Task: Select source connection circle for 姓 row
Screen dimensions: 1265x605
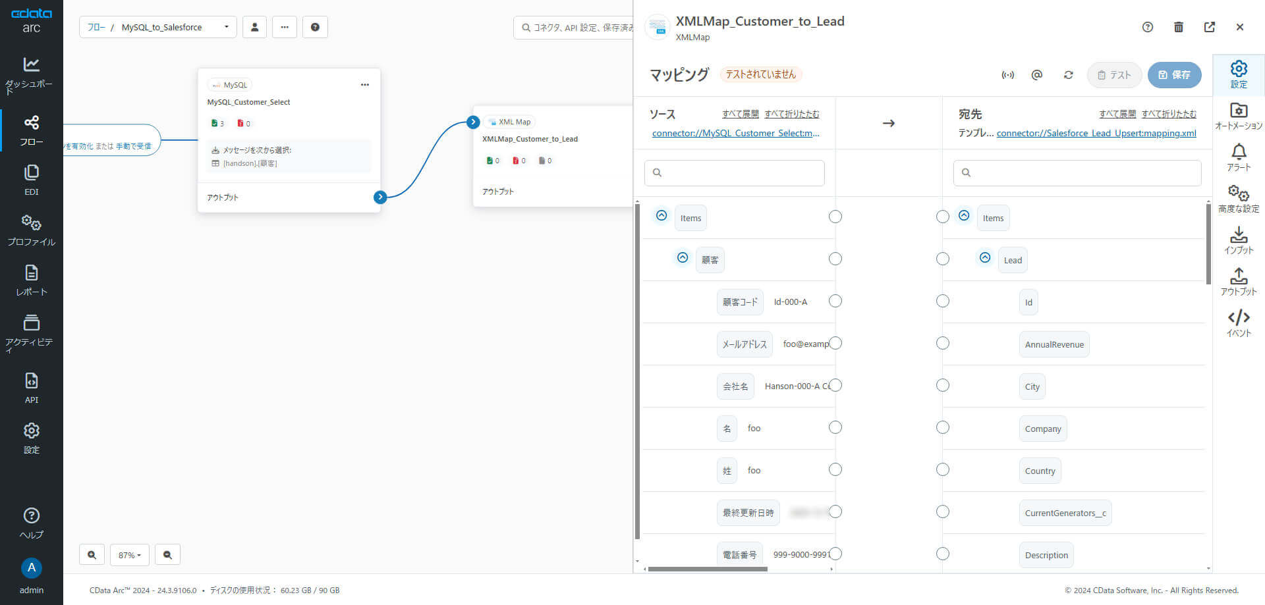Action: click(835, 469)
